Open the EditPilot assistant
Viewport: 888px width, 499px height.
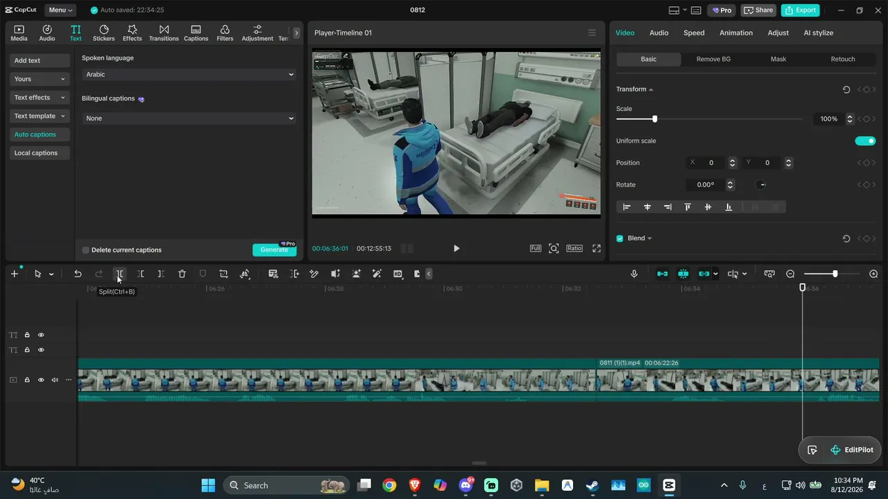coord(852,450)
